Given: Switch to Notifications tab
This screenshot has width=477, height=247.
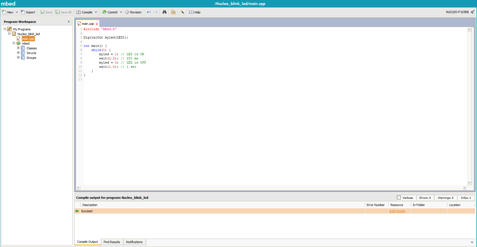Looking at the screenshot, I should tap(134, 242).
